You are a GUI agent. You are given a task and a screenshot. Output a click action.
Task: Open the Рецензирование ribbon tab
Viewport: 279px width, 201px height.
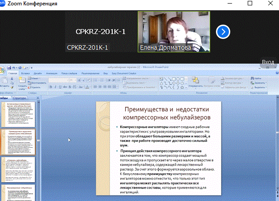click(x=90, y=73)
